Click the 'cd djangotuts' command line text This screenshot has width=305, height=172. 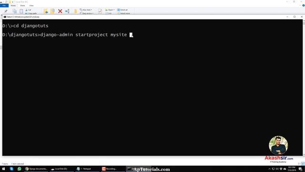(30, 26)
